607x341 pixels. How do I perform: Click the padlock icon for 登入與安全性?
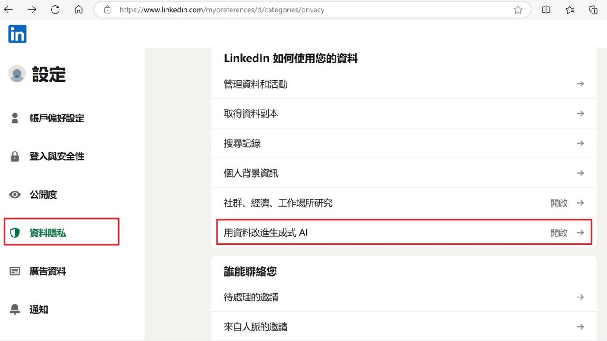(15, 156)
